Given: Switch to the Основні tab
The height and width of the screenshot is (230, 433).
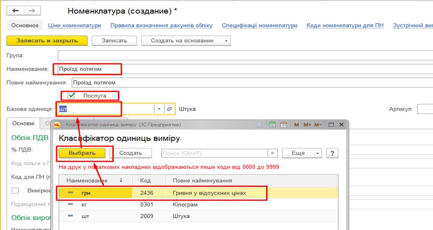Looking at the screenshot, I should 23,123.
